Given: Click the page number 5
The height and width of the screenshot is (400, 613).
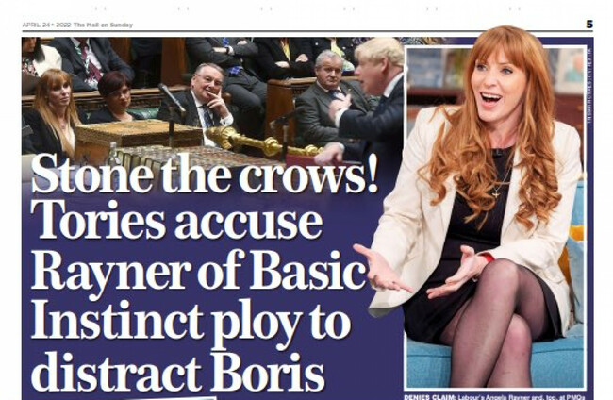Looking at the screenshot, I should (589, 25).
